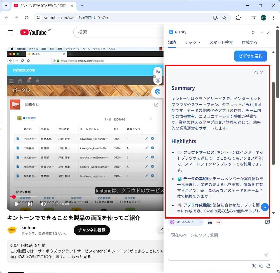The image size is (280, 273).
Task: Open the kintone channel avatar
Action: coord(12,230)
